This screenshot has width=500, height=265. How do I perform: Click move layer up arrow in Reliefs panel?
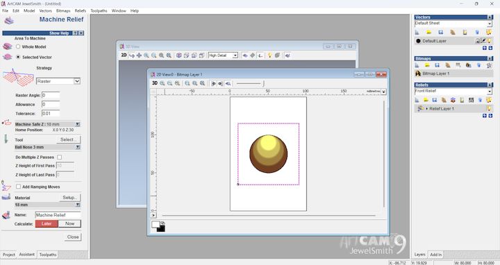pyautogui.click(x=485, y=116)
